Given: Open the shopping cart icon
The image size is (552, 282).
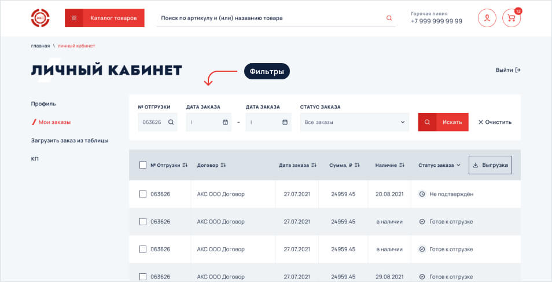Looking at the screenshot, I should coord(511,18).
